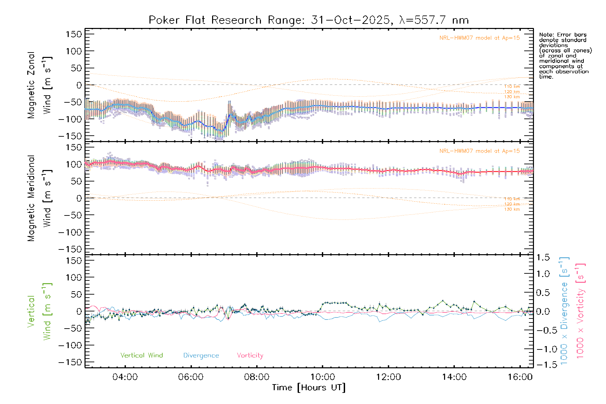Click the Magnetic Meridional Wind axis title
This screenshot has height=404, width=606.
(x=39, y=198)
